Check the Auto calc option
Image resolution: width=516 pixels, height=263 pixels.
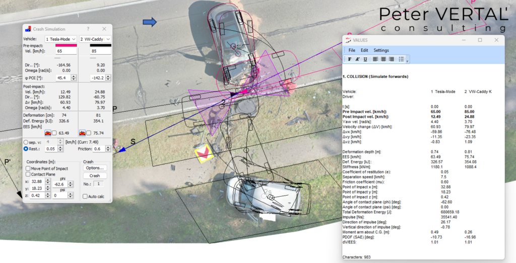(x=85, y=196)
